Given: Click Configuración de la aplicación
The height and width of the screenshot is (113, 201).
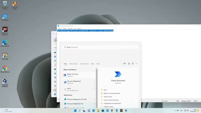Looking at the screenshot, I should click(x=112, y=103).
